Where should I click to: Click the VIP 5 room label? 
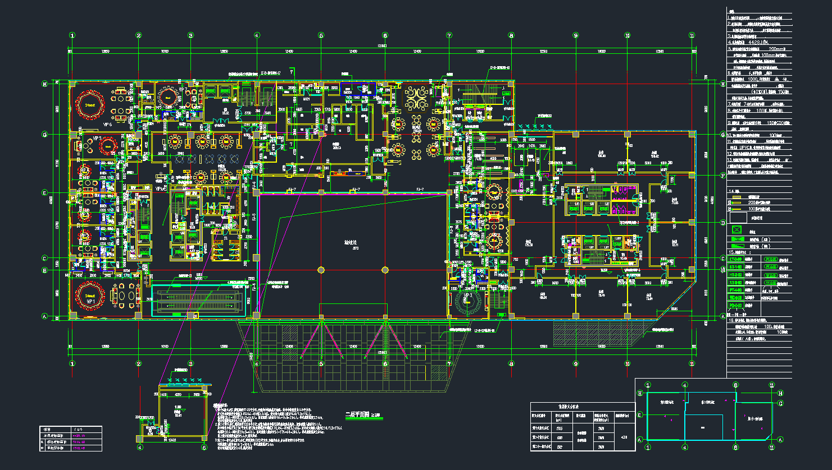click(x=97, y=137)
